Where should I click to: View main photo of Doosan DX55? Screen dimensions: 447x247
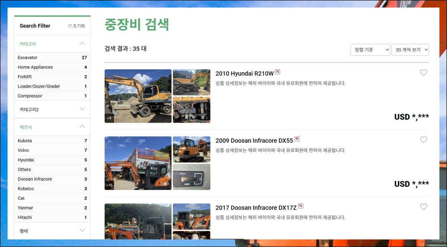(138, 163)
